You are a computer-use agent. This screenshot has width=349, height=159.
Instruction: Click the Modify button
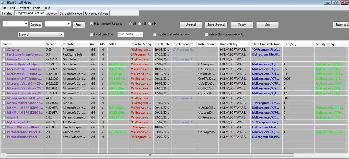click(242, 25)
